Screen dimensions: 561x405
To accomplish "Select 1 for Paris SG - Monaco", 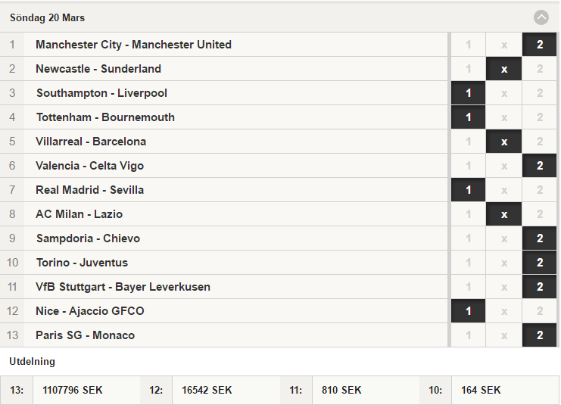I will (469, 335).
